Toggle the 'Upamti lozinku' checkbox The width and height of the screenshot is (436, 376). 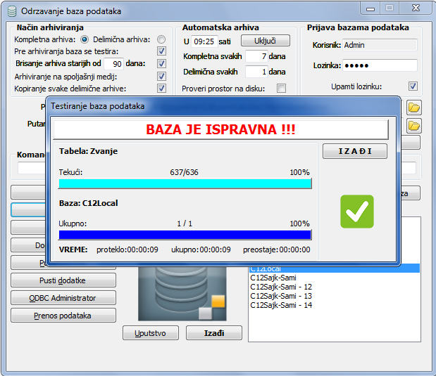[413, 86]
